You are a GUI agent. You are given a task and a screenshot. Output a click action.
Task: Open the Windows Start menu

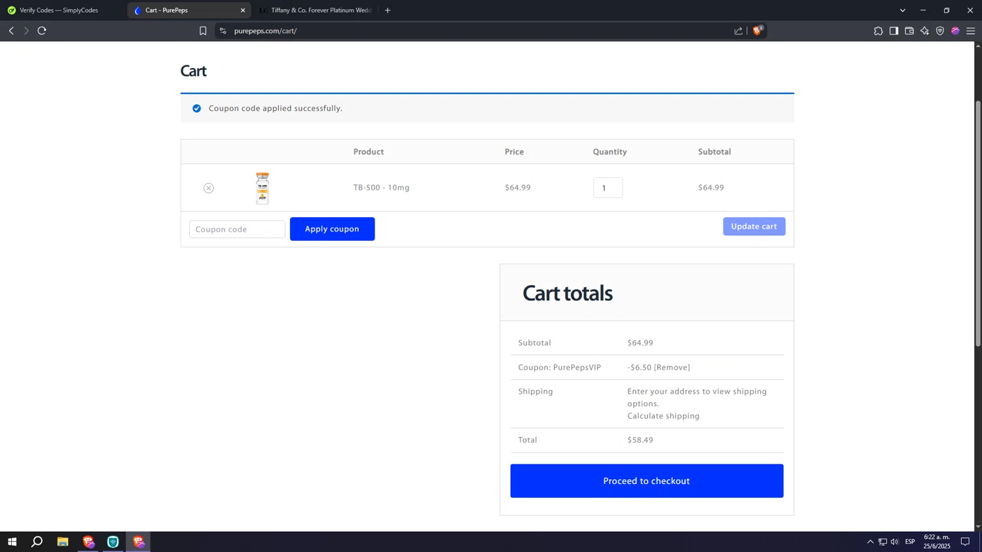tap(12, 542)
